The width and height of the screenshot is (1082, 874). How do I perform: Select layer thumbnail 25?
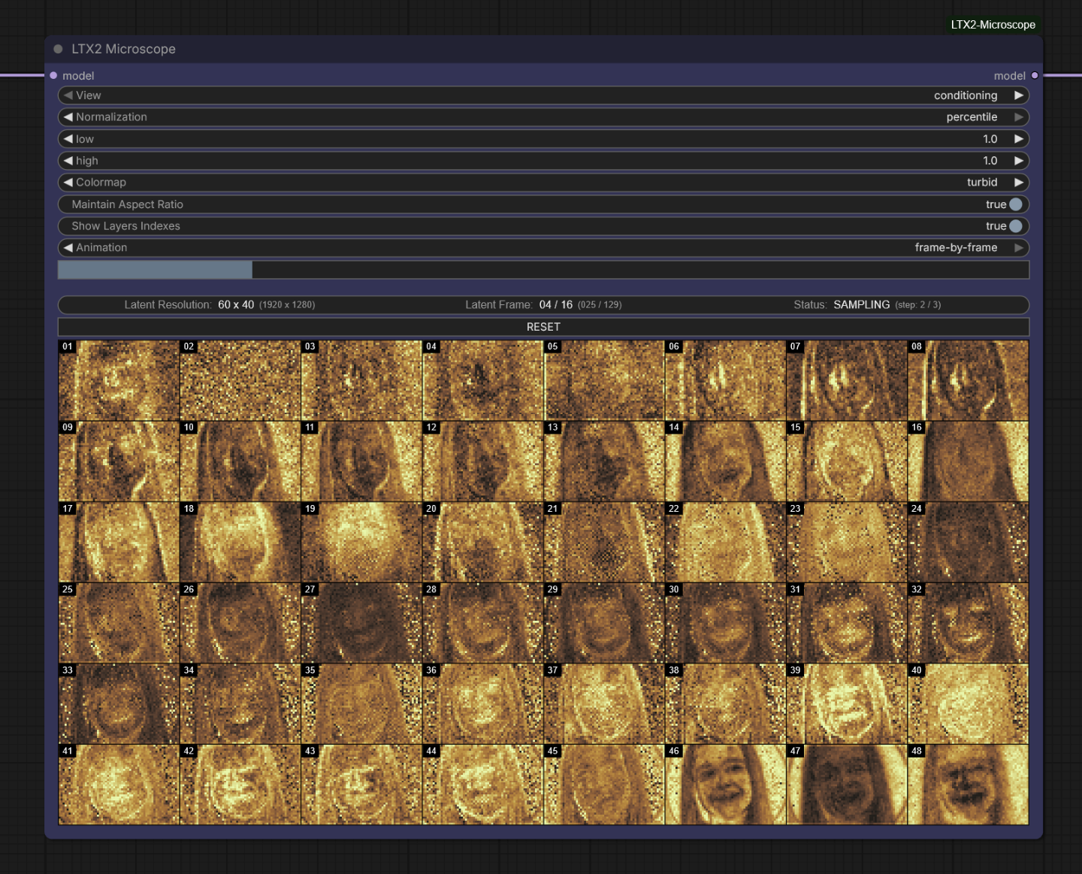[119, 623]
